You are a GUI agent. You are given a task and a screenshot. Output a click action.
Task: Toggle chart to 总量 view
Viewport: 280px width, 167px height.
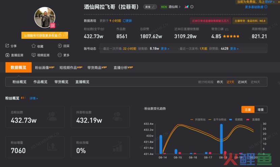tap(248, 110)
